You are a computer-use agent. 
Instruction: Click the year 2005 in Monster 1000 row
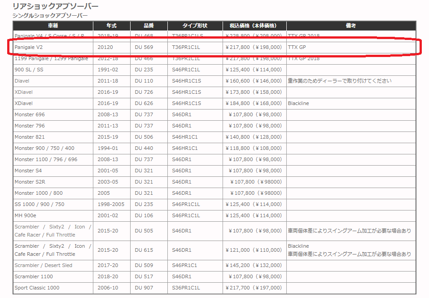[x=104, y=193]
